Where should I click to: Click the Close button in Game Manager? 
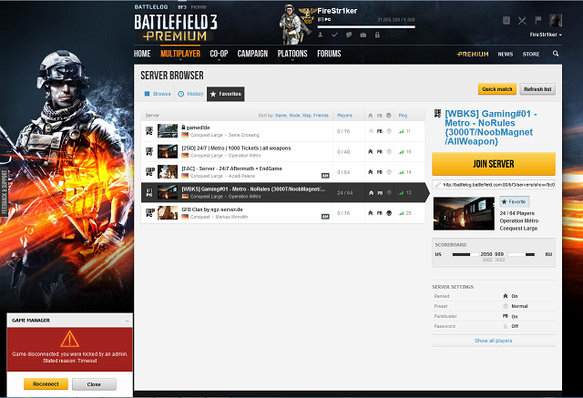click(x=94, y=384)
